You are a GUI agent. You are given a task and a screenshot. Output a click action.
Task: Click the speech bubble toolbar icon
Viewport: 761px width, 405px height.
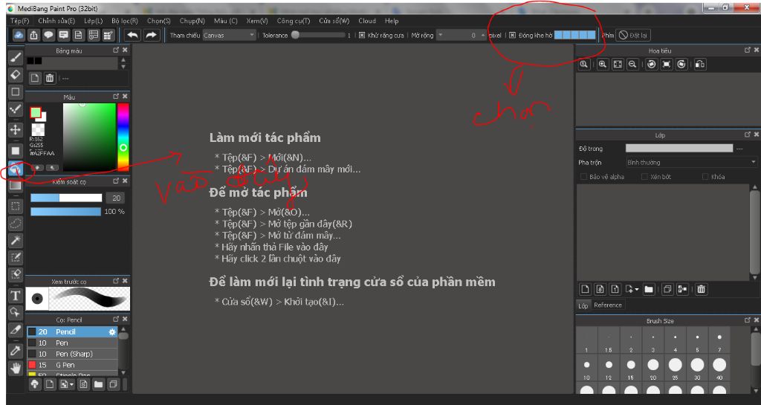(x=48, y=35)
